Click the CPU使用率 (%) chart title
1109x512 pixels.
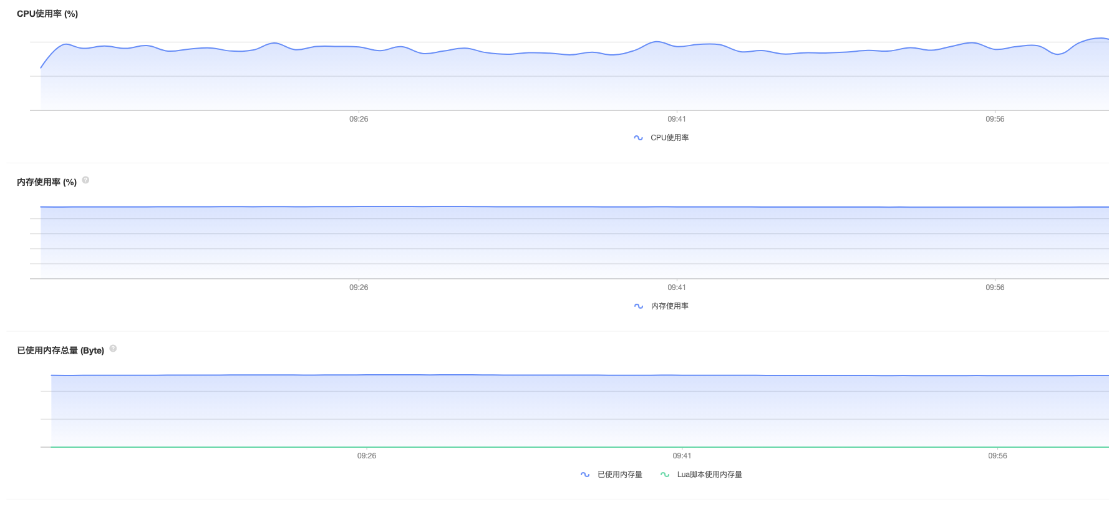pyautogui.click(x=47, y=14)
